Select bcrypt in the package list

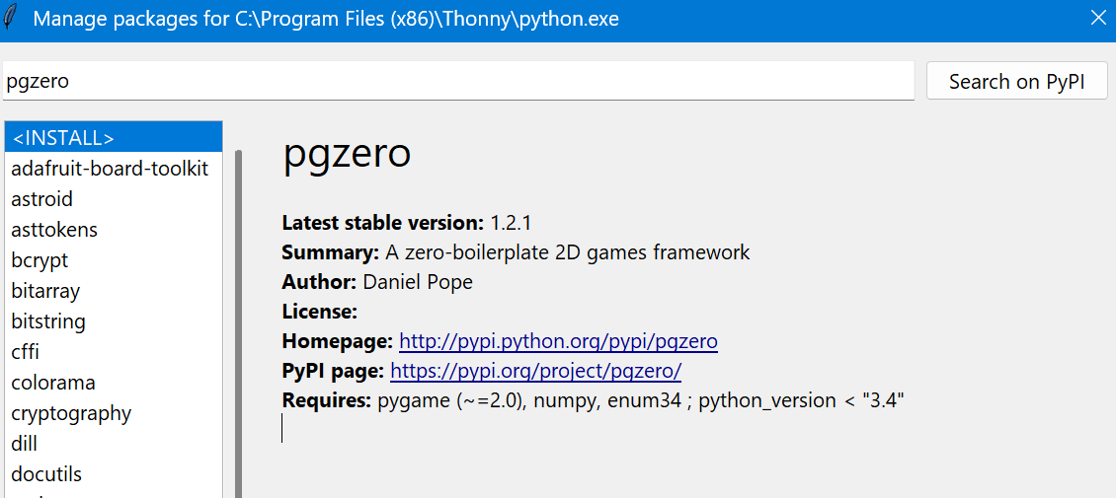[x=114, y=260]
